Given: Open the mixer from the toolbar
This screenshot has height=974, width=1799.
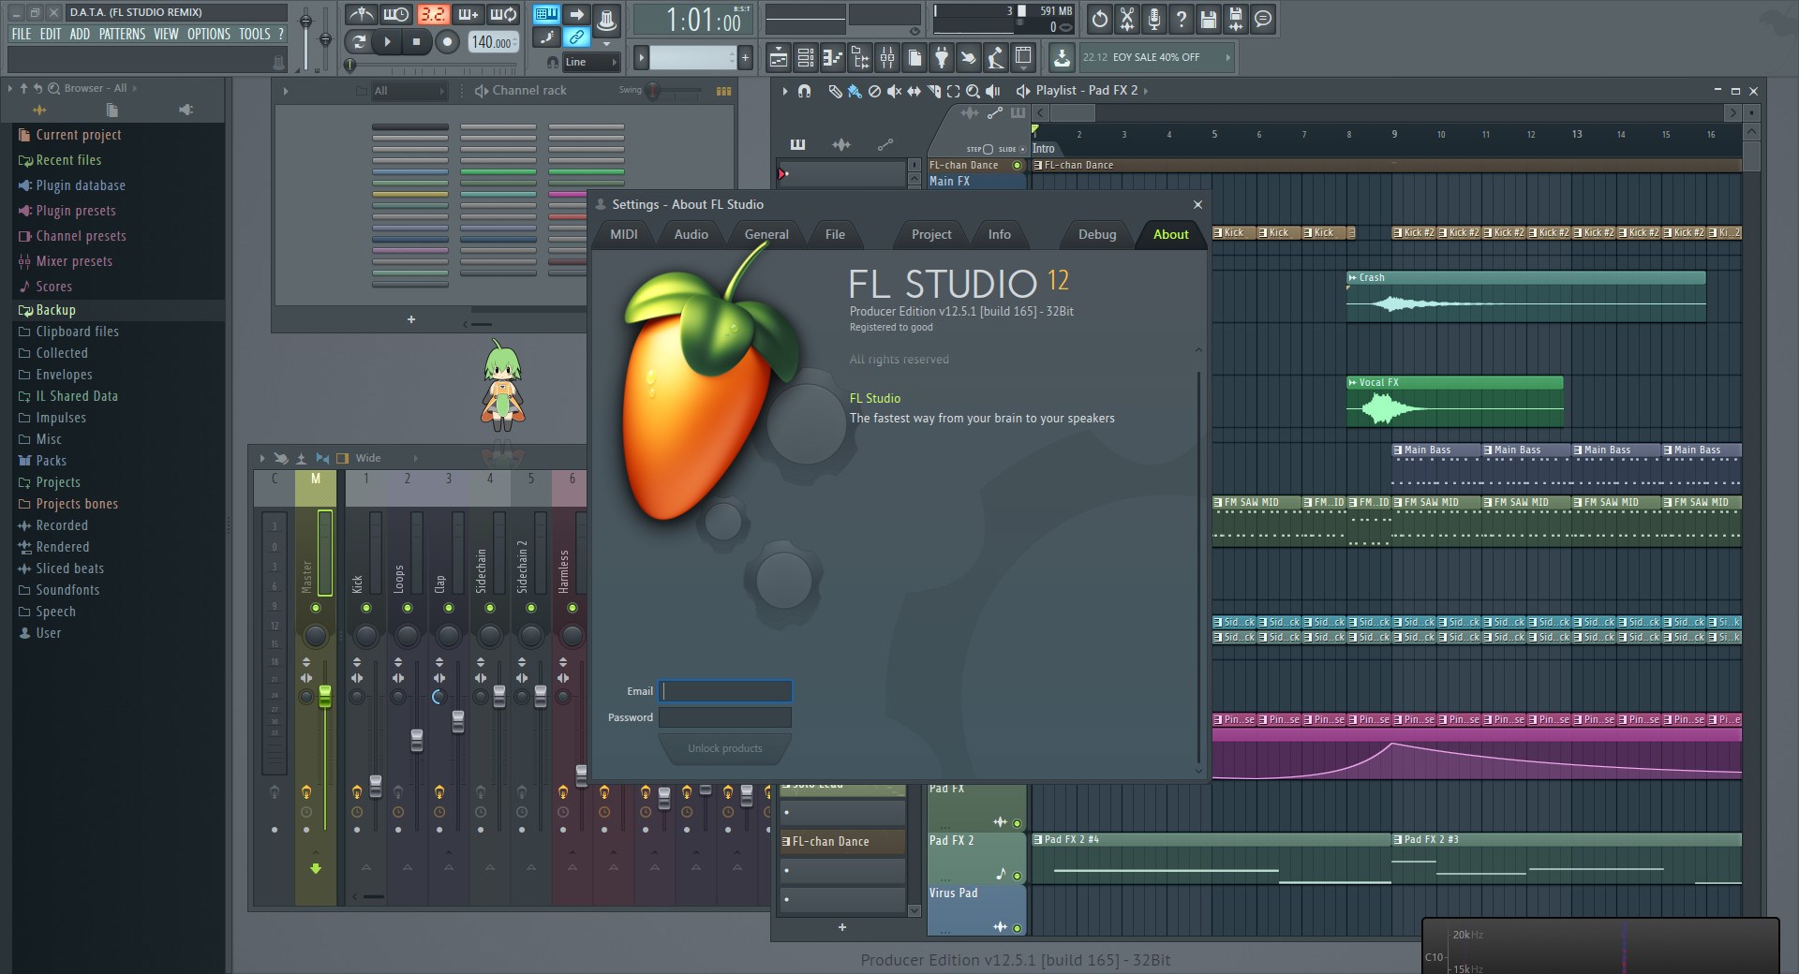Looking at the screenshot, I should (886, 58).
